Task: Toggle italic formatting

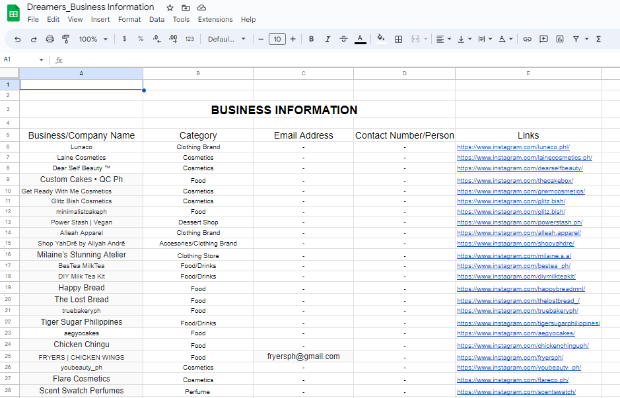Action: pyautogui.click(x=327, y=39)
